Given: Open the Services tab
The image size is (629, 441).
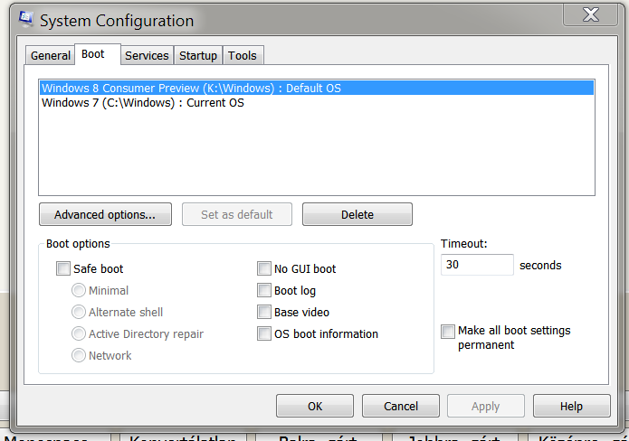Looking at the screenshot, I should (x=147, y=55).
